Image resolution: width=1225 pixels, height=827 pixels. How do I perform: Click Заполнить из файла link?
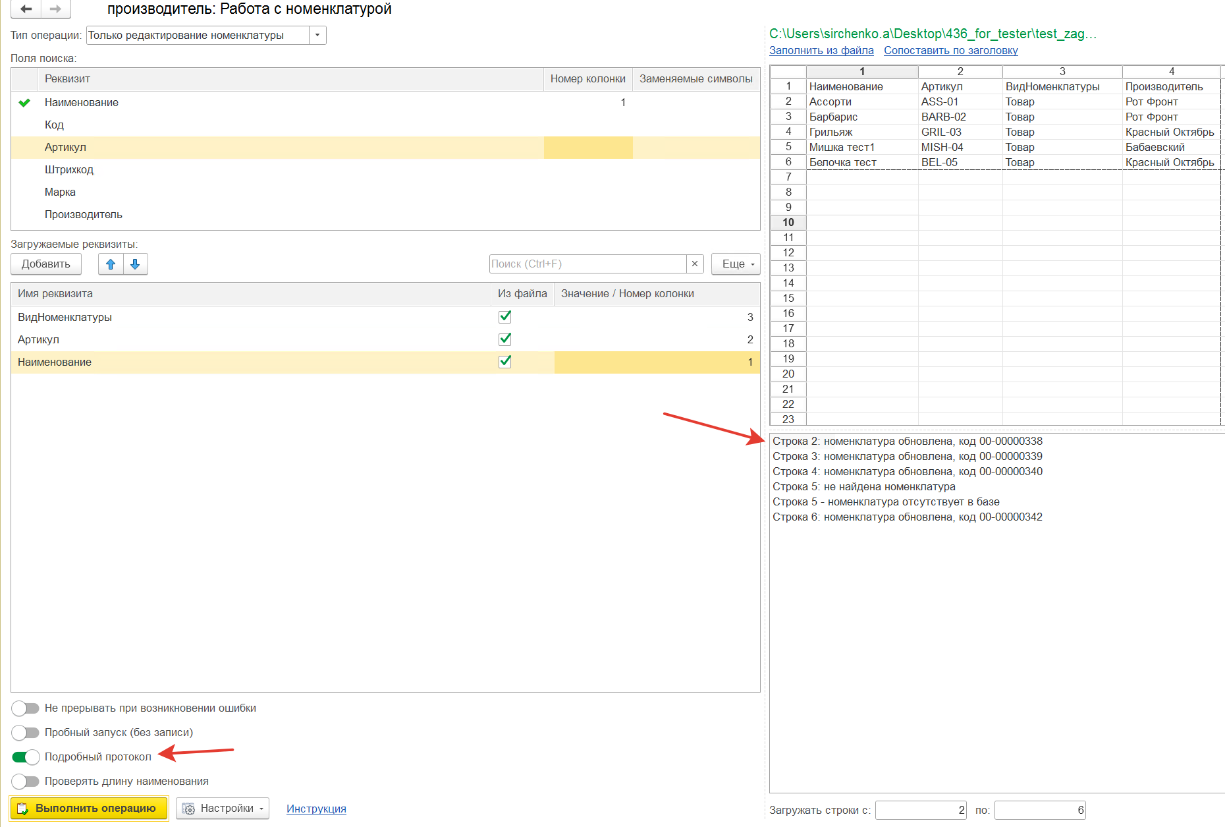click(821, 51)
